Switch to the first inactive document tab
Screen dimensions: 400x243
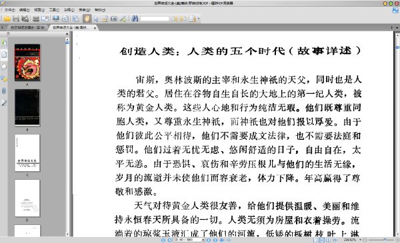pyautogui.click(x=27, y=27)
